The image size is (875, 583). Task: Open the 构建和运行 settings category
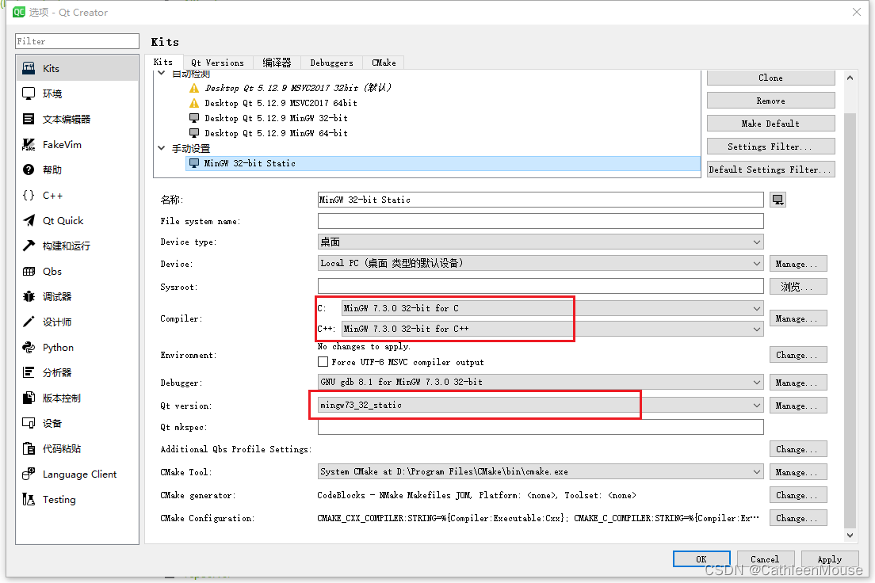click(x=77, y=246)
